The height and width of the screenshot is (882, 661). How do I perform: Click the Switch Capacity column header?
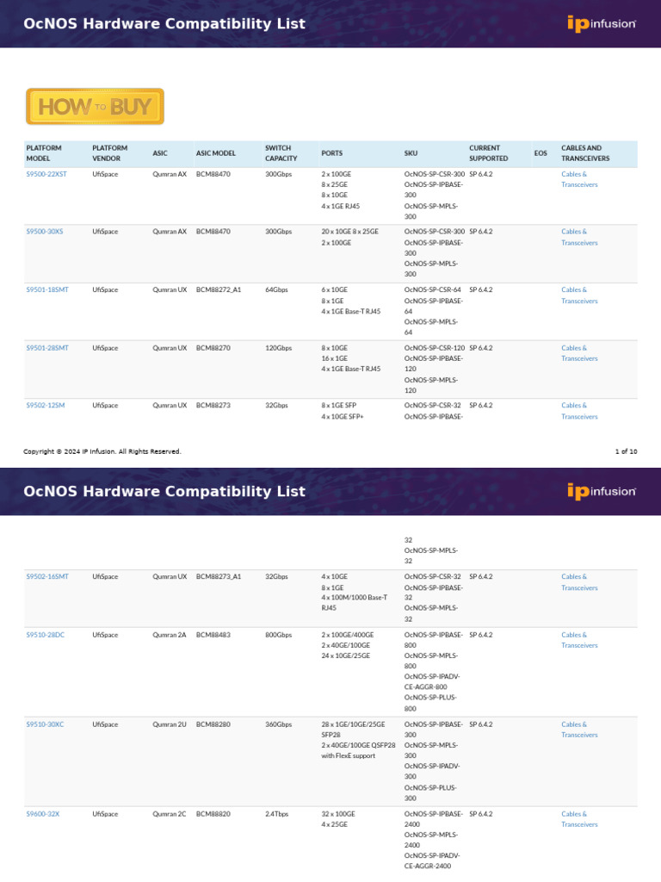pos(281,153)
